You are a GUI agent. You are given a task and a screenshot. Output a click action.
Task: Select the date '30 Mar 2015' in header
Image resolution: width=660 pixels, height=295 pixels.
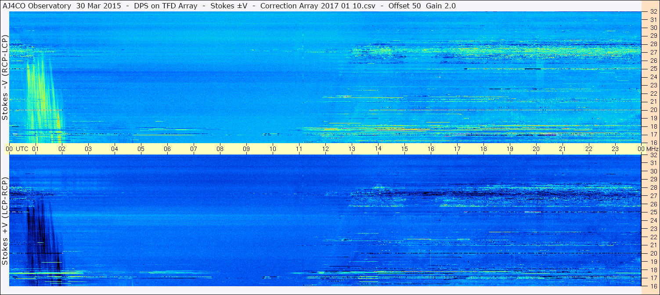coord(99,6)
